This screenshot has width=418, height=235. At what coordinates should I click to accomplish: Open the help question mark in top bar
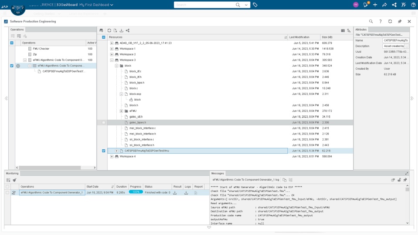413,5
